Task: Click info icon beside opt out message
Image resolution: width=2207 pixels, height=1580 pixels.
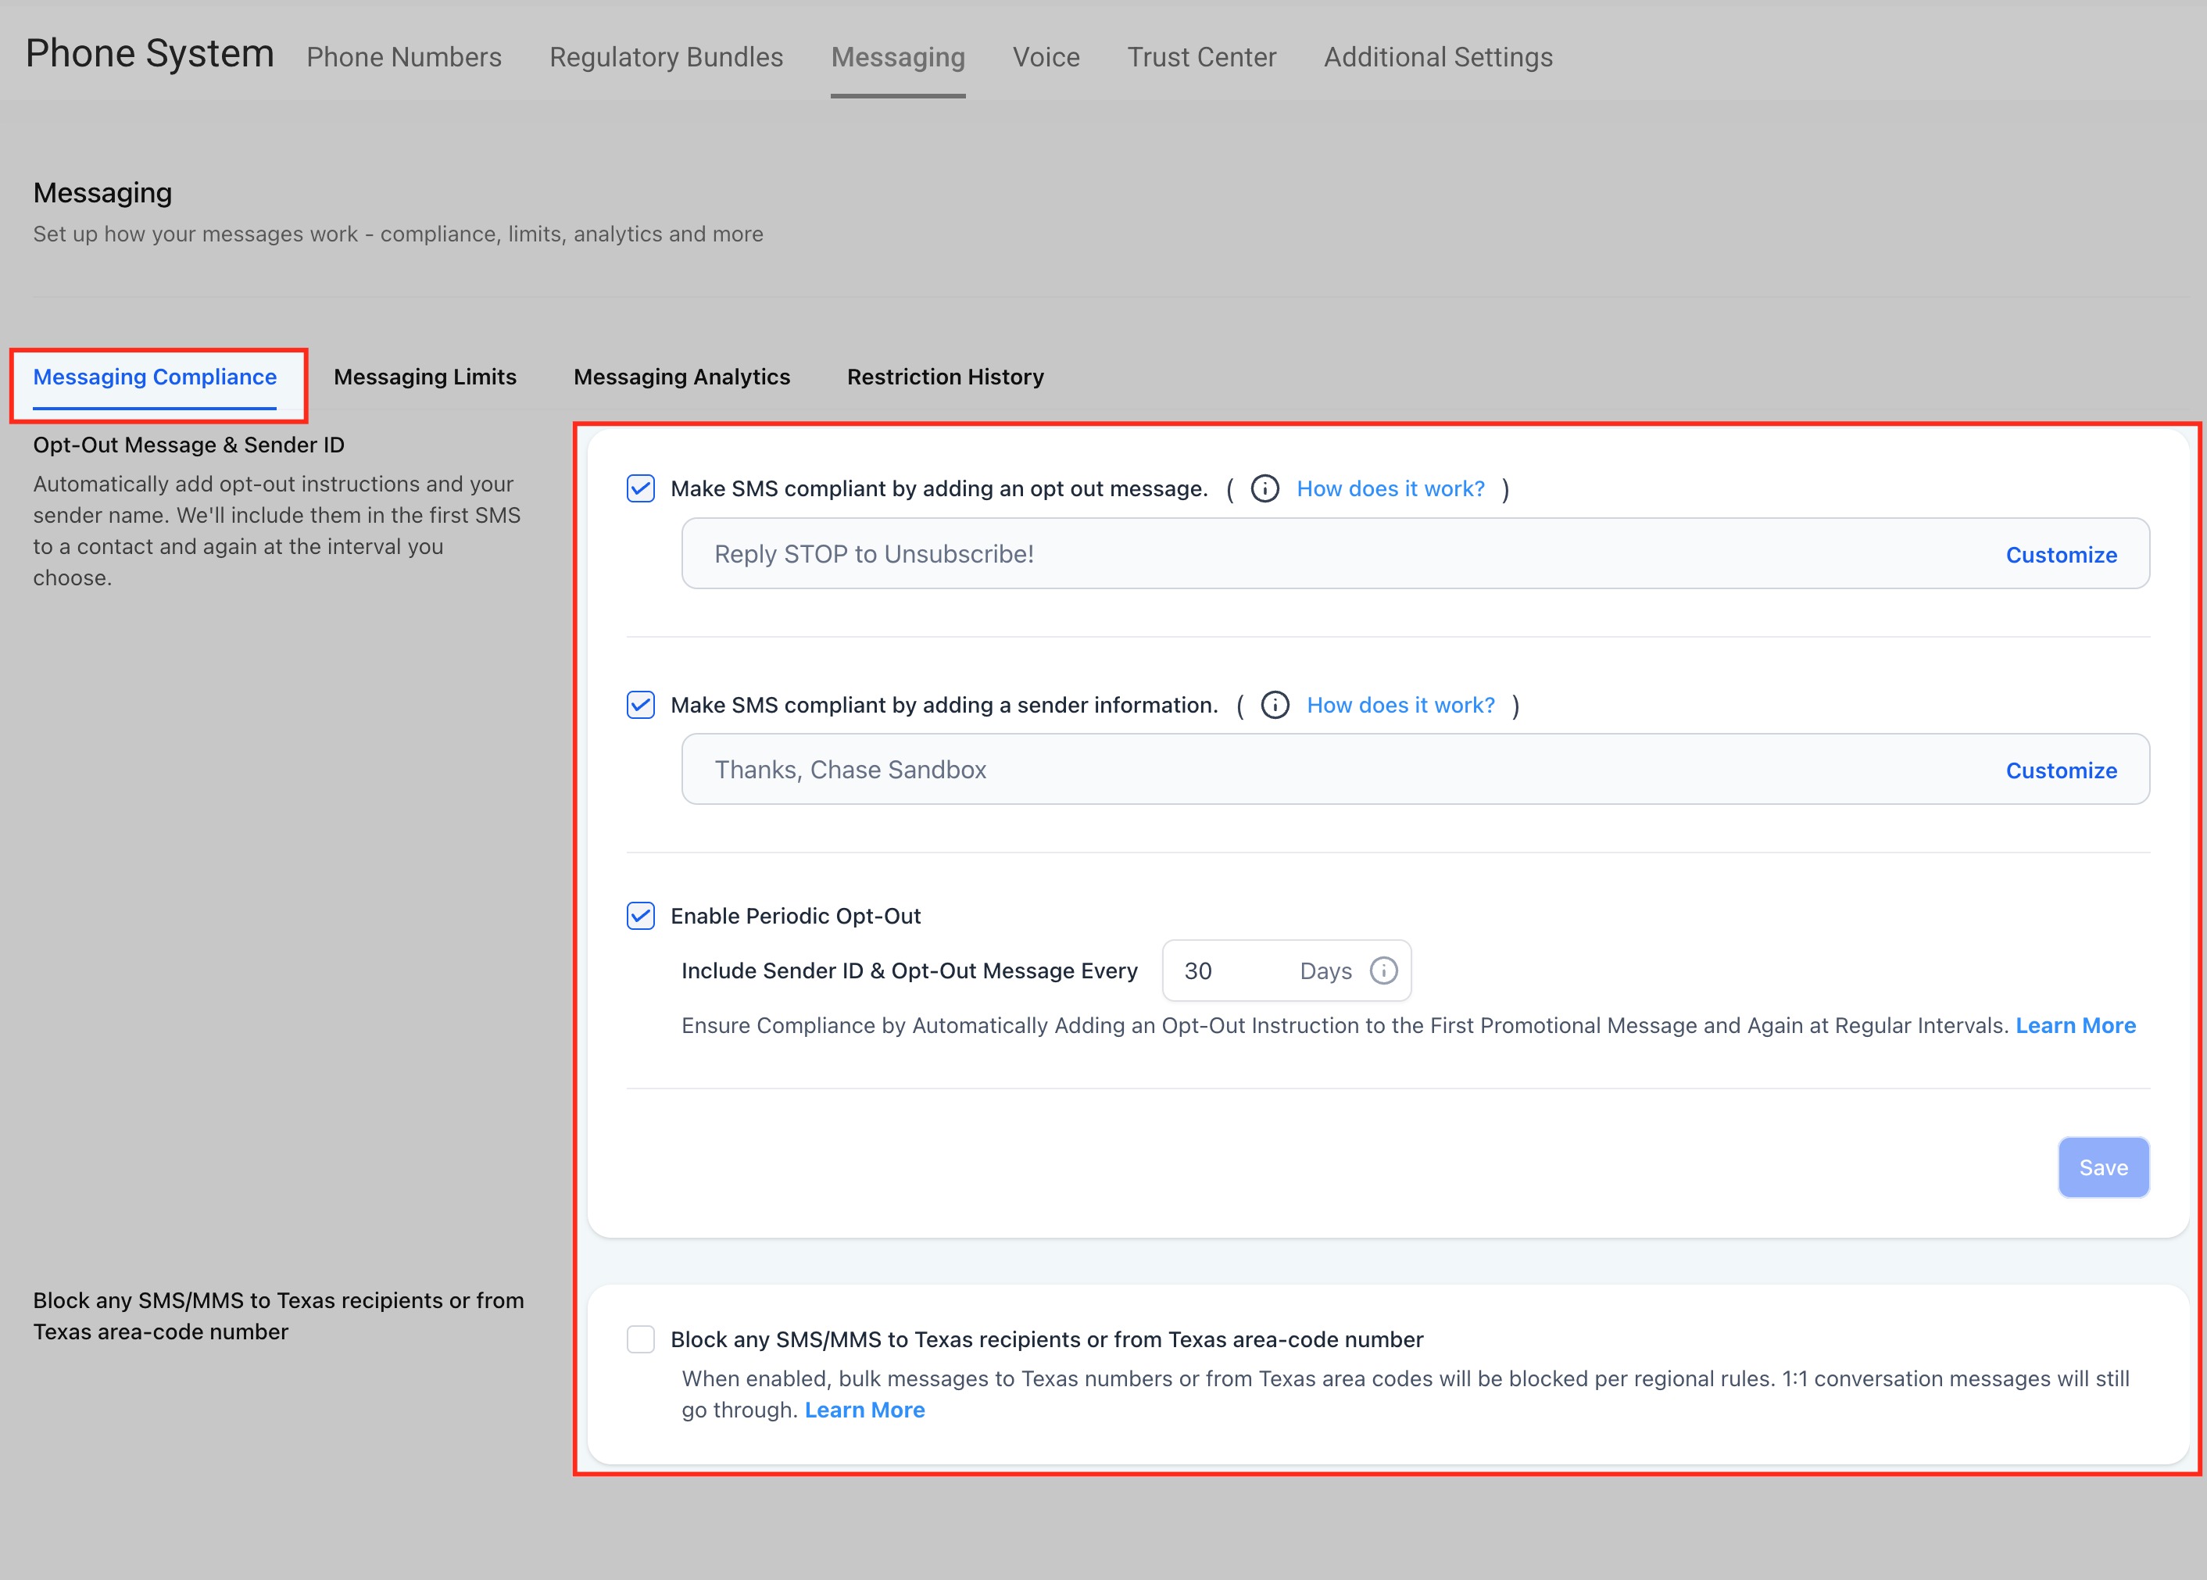Action: click(1264, 488)
